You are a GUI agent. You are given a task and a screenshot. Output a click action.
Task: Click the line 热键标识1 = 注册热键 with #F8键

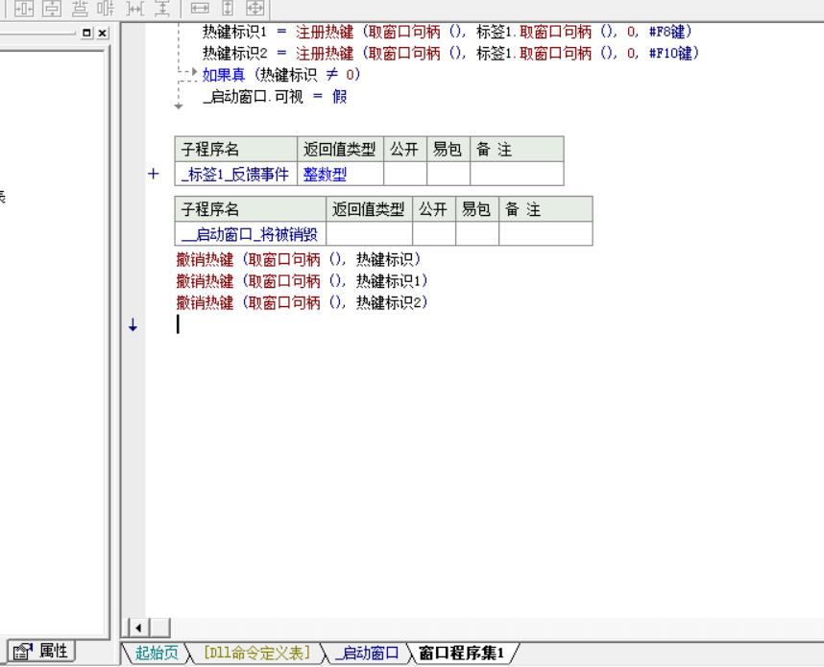coord(448,32)
